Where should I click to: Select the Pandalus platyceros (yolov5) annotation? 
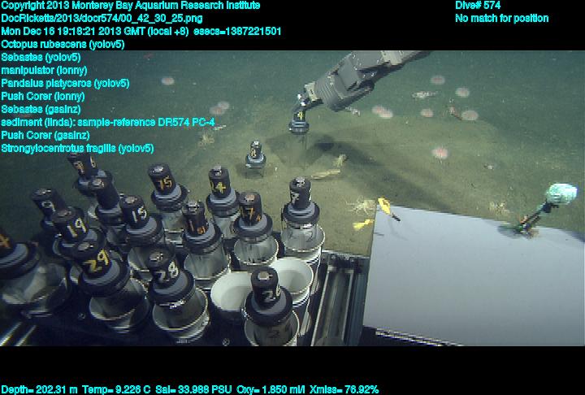click(65, 83)
